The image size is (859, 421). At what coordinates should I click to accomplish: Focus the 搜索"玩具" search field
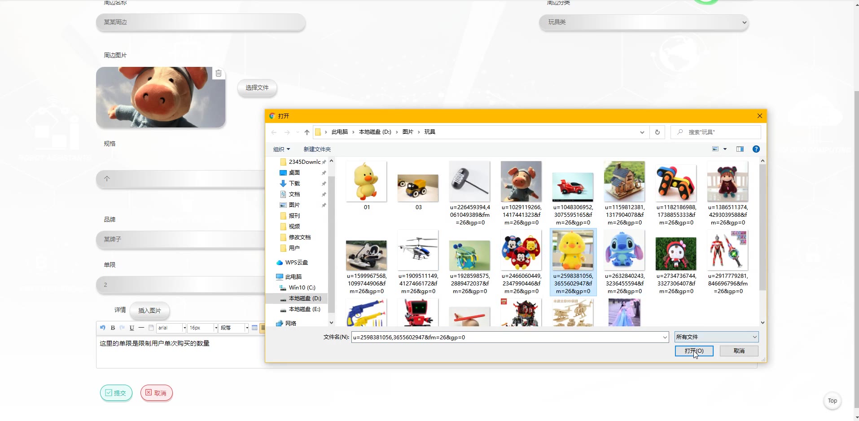pos(716,132)
